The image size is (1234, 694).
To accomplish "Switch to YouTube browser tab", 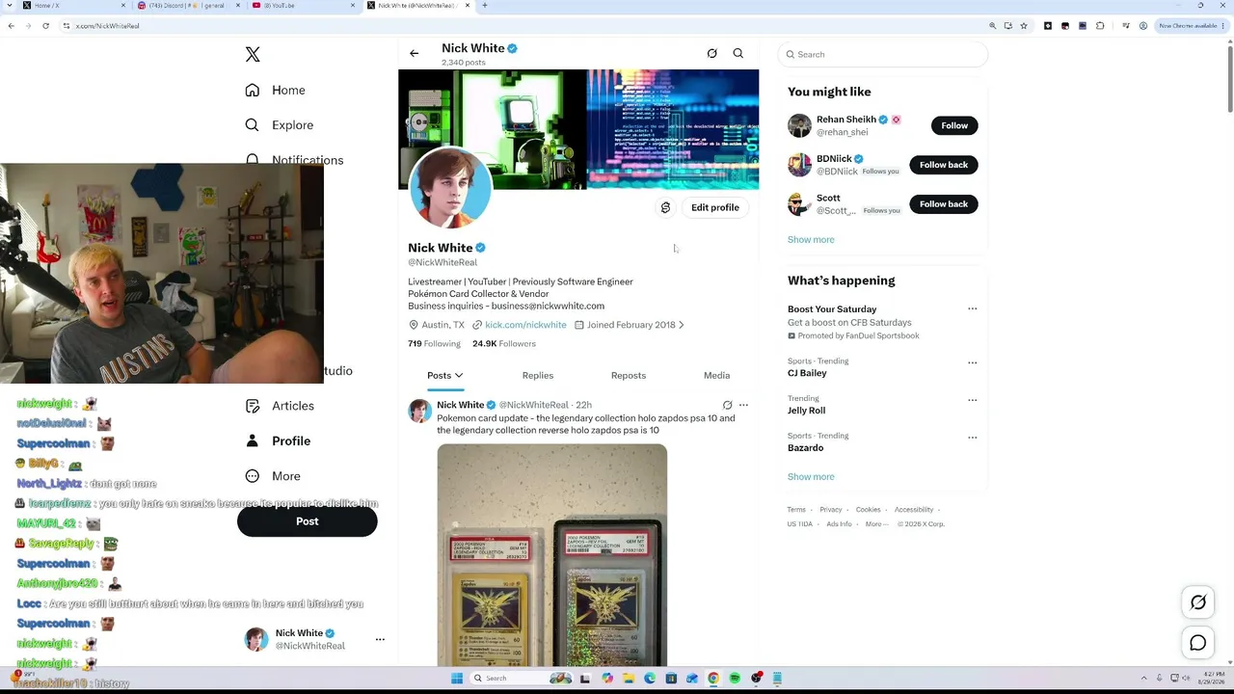I will pos(302,6).
